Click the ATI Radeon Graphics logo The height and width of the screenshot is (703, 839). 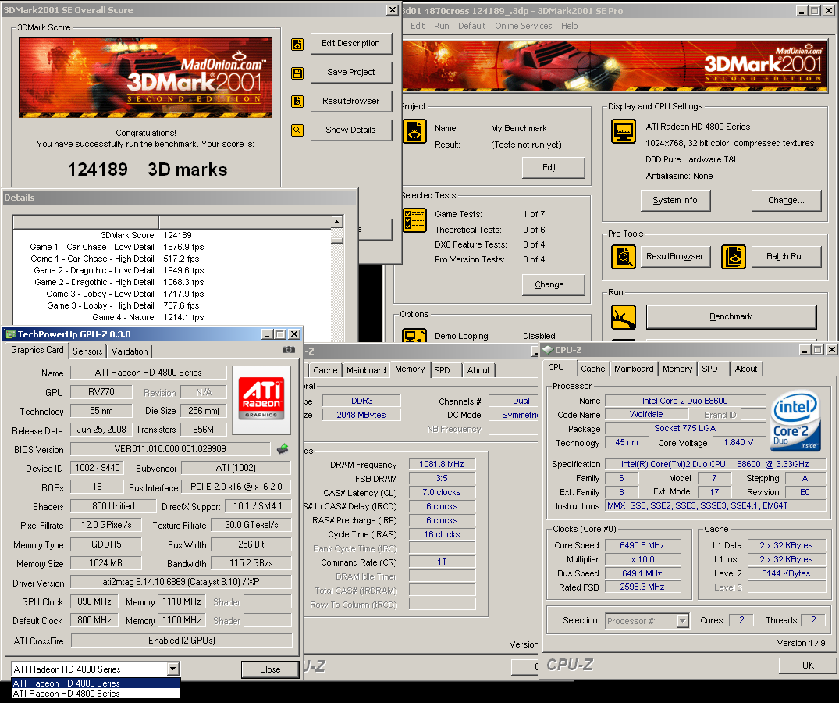point(261,399)
